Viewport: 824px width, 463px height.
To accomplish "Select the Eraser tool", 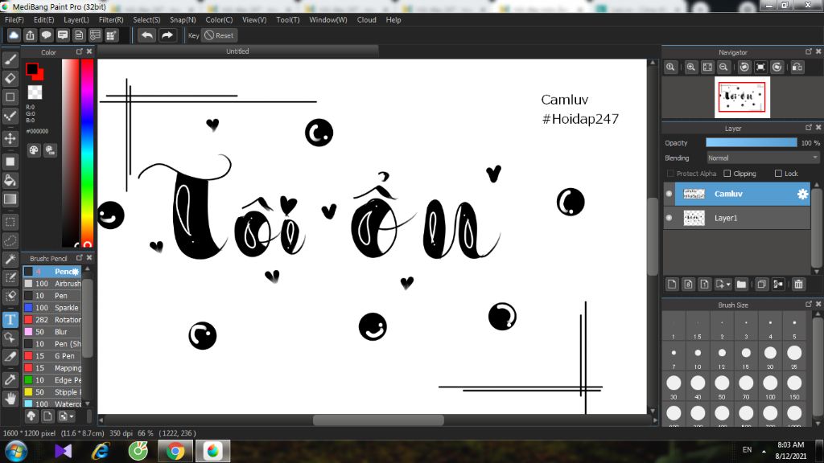I will pos(10,78).
